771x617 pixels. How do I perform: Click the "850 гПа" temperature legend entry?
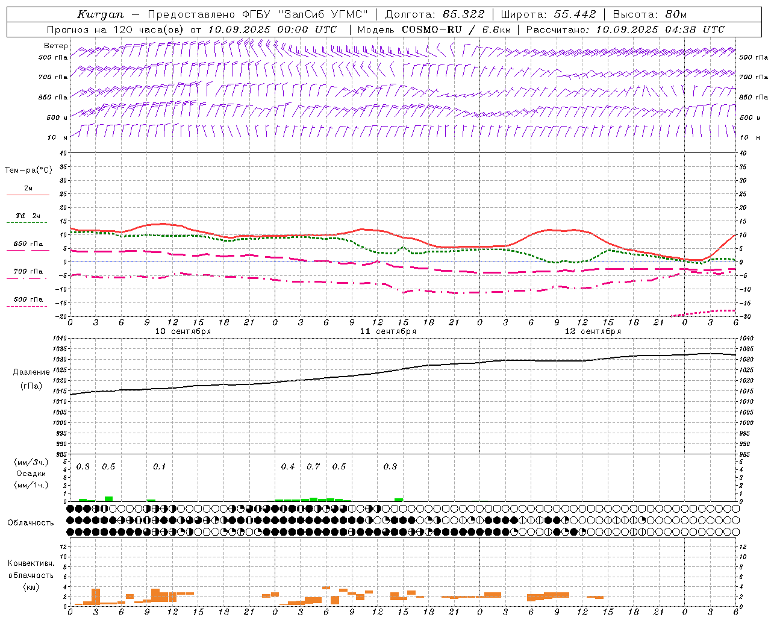tap(28, 244)
